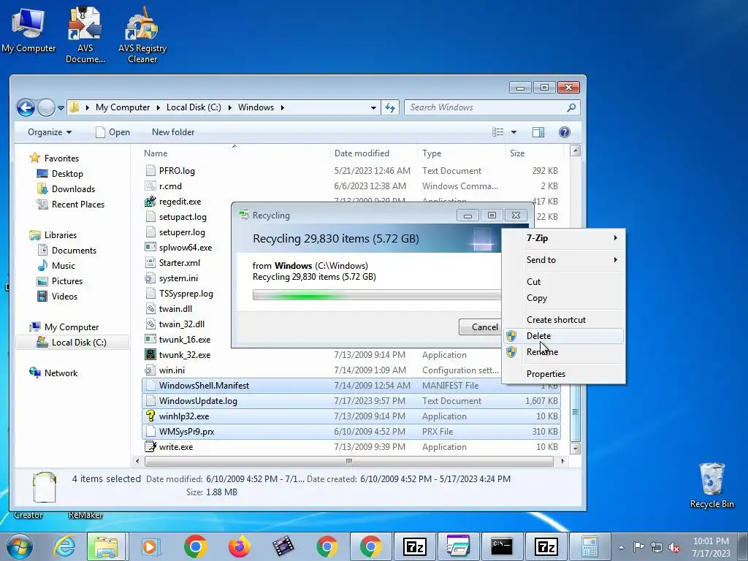This screenshot has width=748, height=561.
Task: Open address bar history dropdown
Action: [373, 108]
